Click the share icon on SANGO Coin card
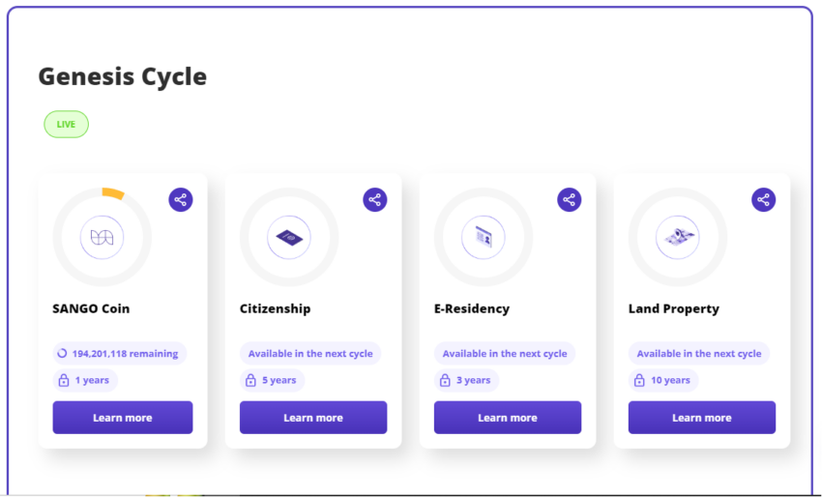The width and height of the screenshot is (822, 497). [180, 200]
